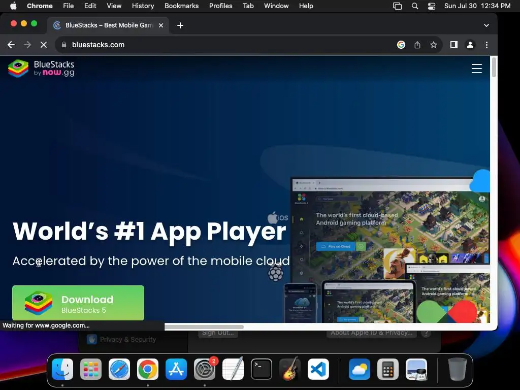Open App Store from the Dock
The image size is (520, 390).
point(176,369)
